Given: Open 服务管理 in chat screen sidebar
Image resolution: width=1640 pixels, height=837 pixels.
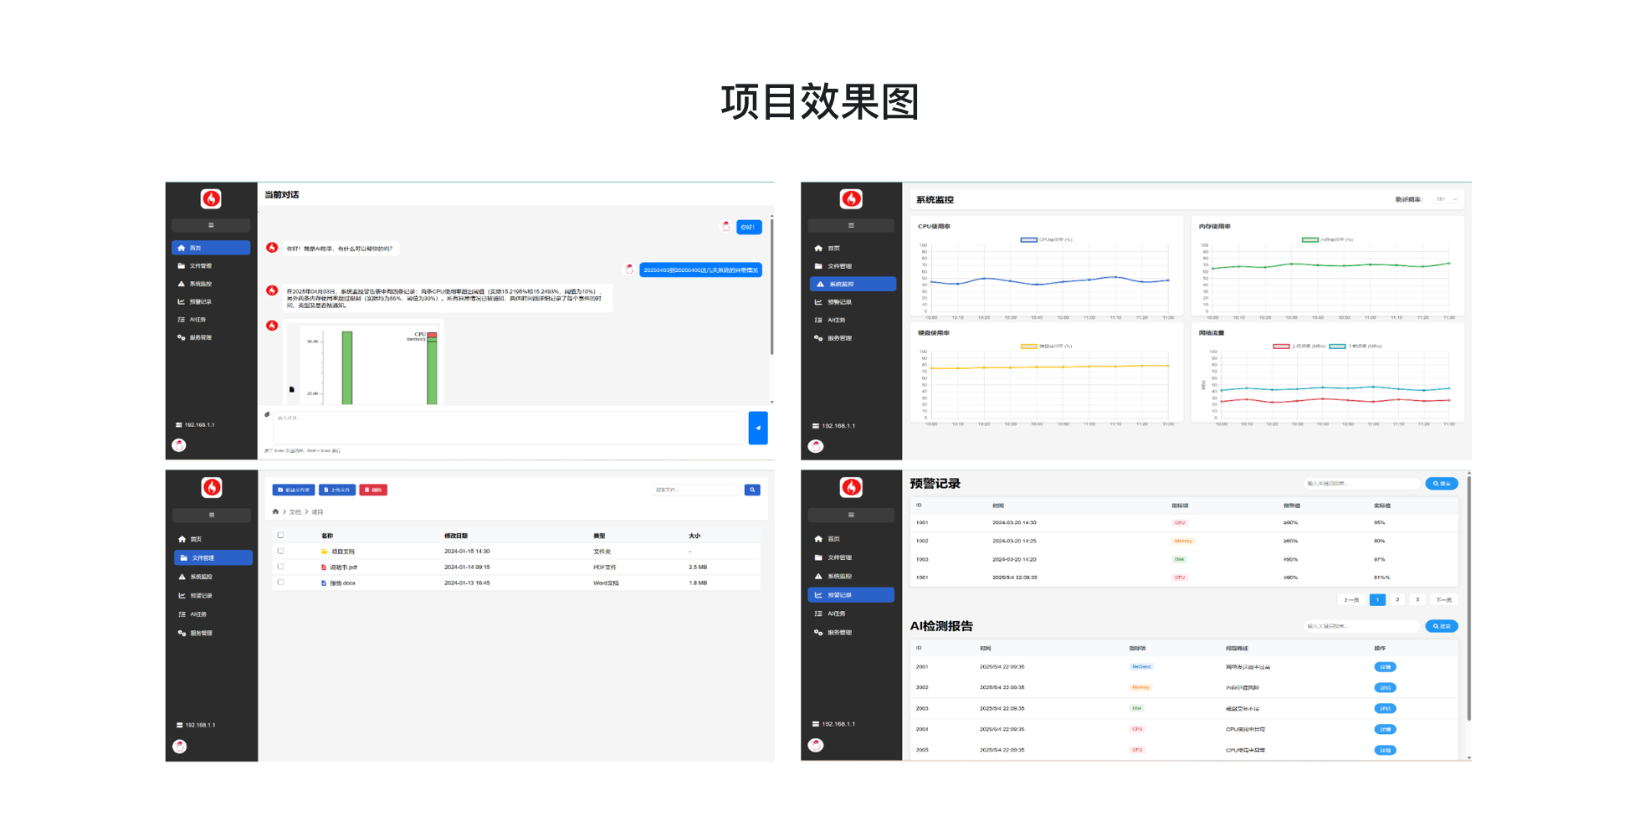Looking at the screenshot, I should pos(211,337).
